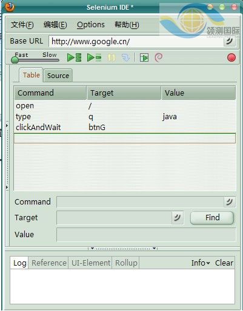Click the yellow Pause/Resume icon
The height and width of the screenshot is (311, 243).
pyautogui.click(x=112, y=57)
